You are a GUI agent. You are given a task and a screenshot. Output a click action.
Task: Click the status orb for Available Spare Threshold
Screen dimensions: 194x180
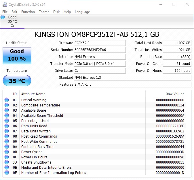tap(7, 115)
